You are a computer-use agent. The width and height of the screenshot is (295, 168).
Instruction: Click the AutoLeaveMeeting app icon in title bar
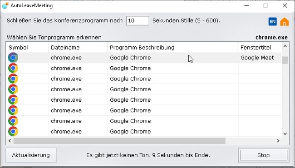point(5,5)
